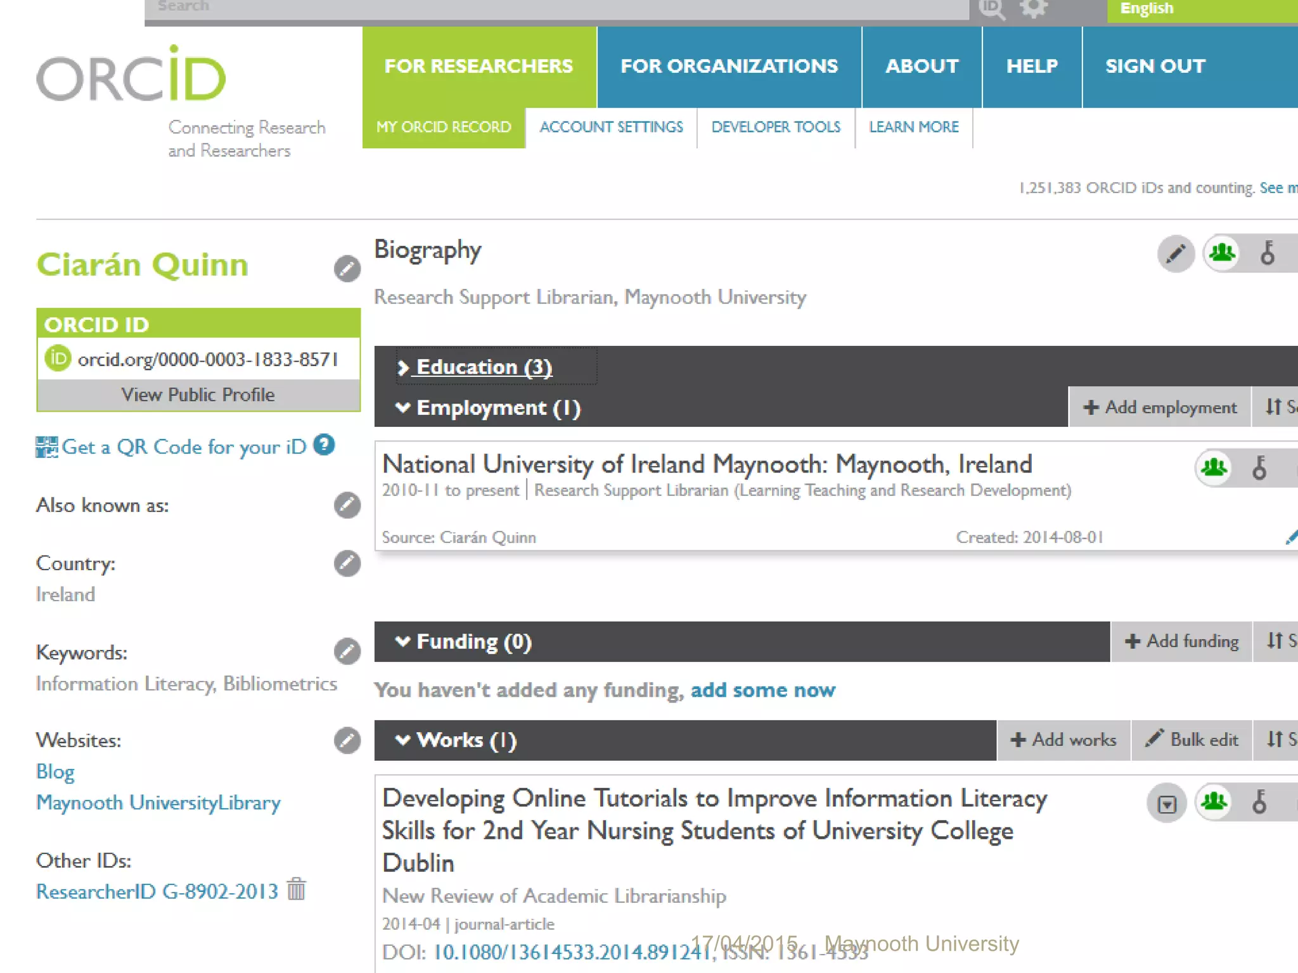1298x973 pixels.
Task: Click the orcid.org/0000-0003-1833-8571 ID text
Action: click(207, 359)
